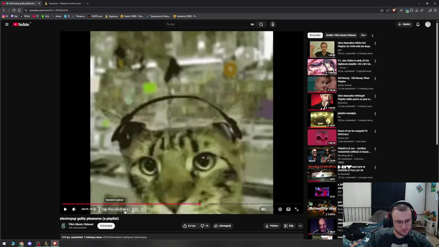Click the Udostępnij share button
Image resolution: width=439 pixels, height=247 pixels.
(222, 226)
